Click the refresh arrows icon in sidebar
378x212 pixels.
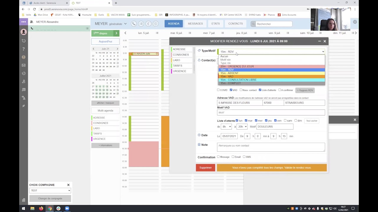pyautogui.click(x=24, y=41)
